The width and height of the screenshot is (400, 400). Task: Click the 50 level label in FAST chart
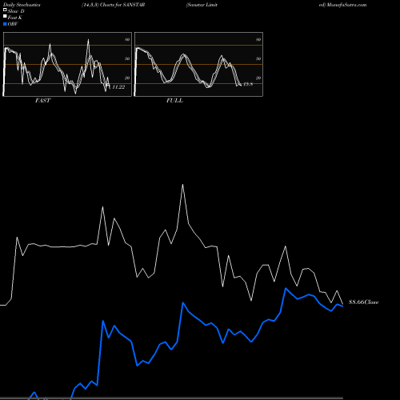[x=127, y=59]
